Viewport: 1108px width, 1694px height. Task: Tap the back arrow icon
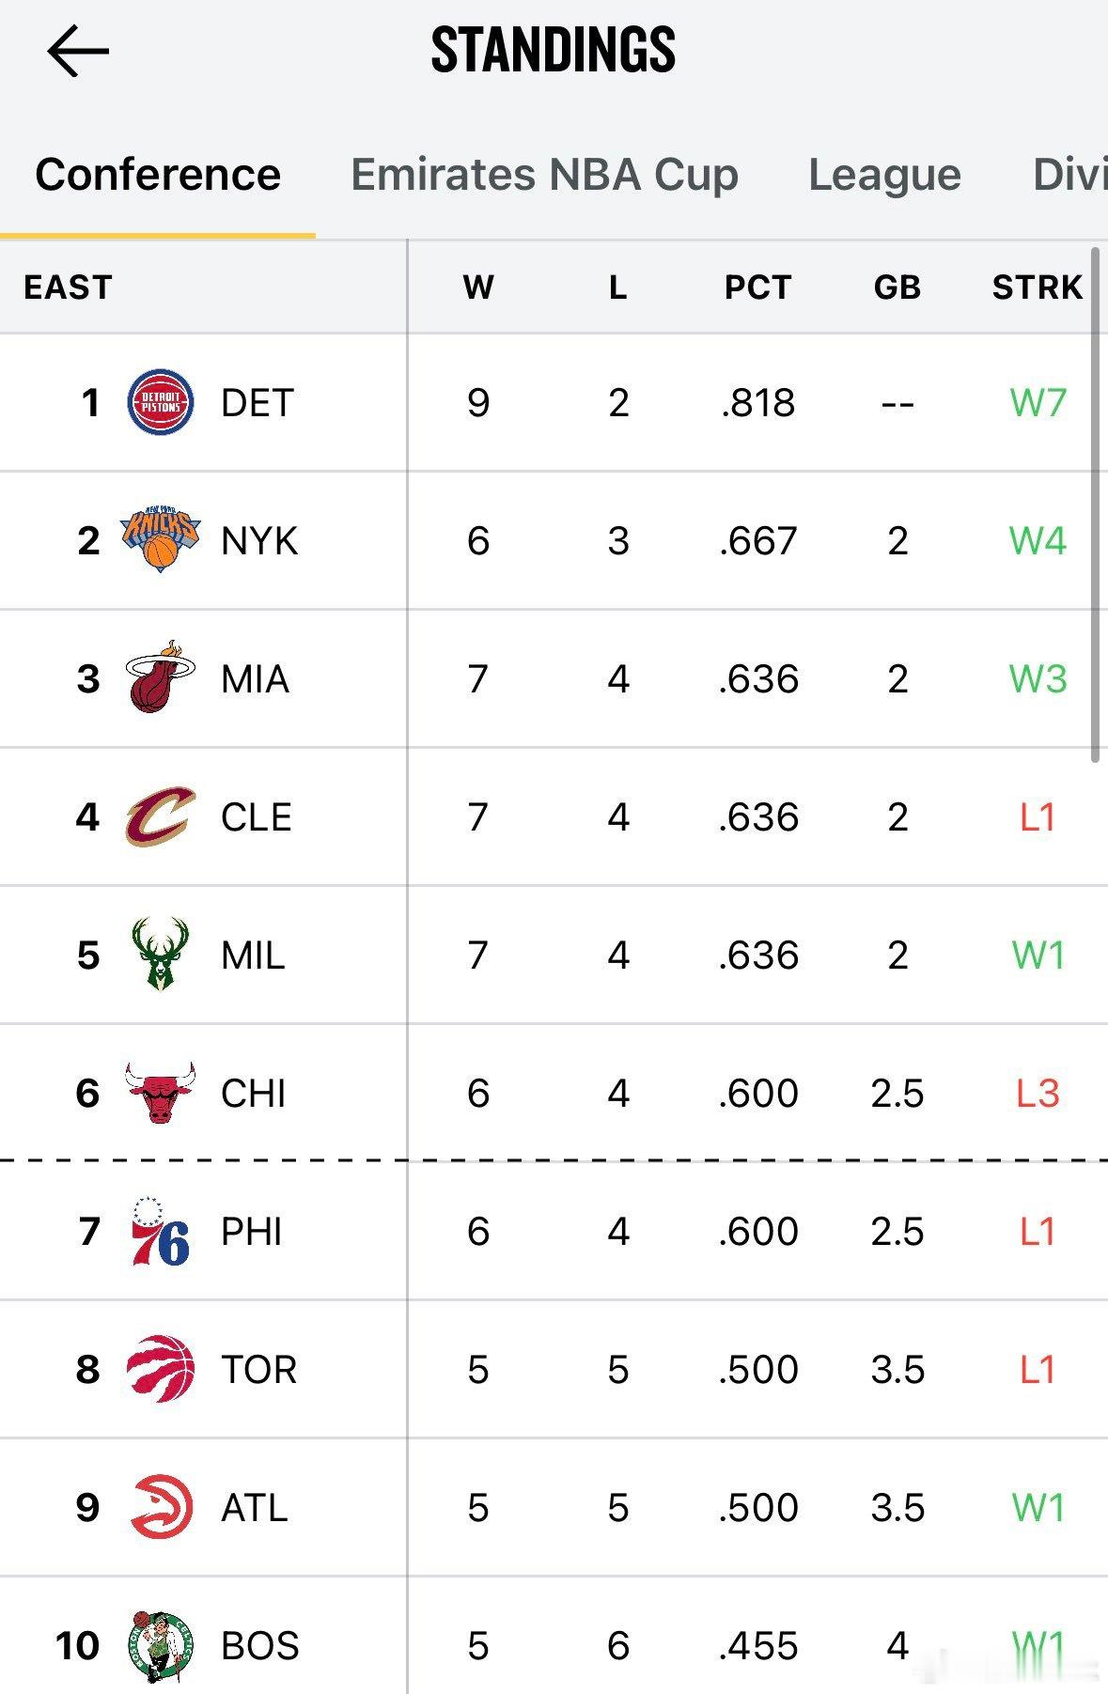(78, 51)
